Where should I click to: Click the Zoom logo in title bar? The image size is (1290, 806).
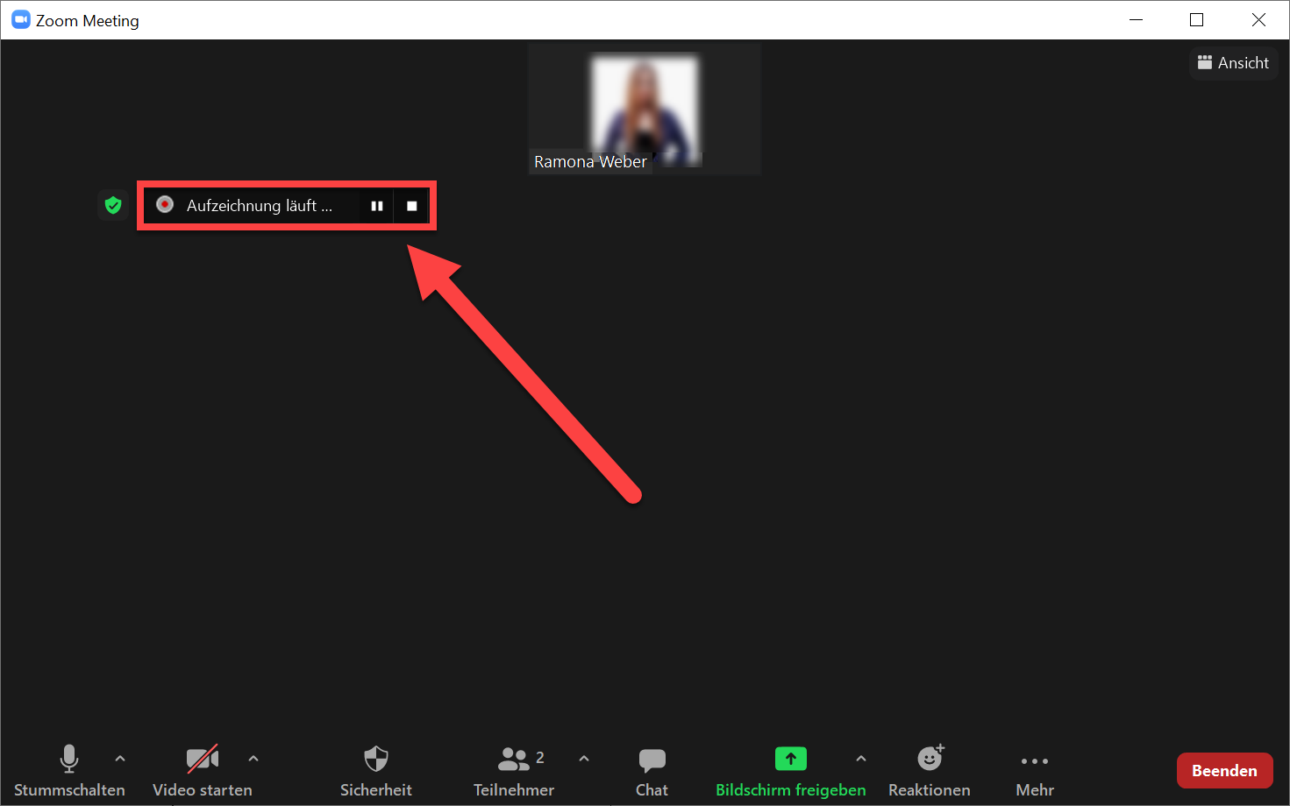20,19
